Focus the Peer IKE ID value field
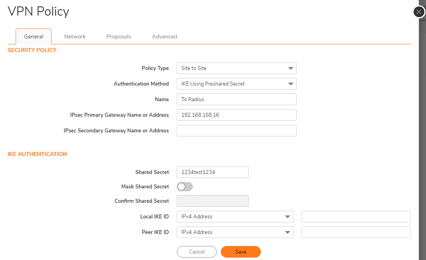The width and height of the screenshot is (426, 260). [356, 232]
